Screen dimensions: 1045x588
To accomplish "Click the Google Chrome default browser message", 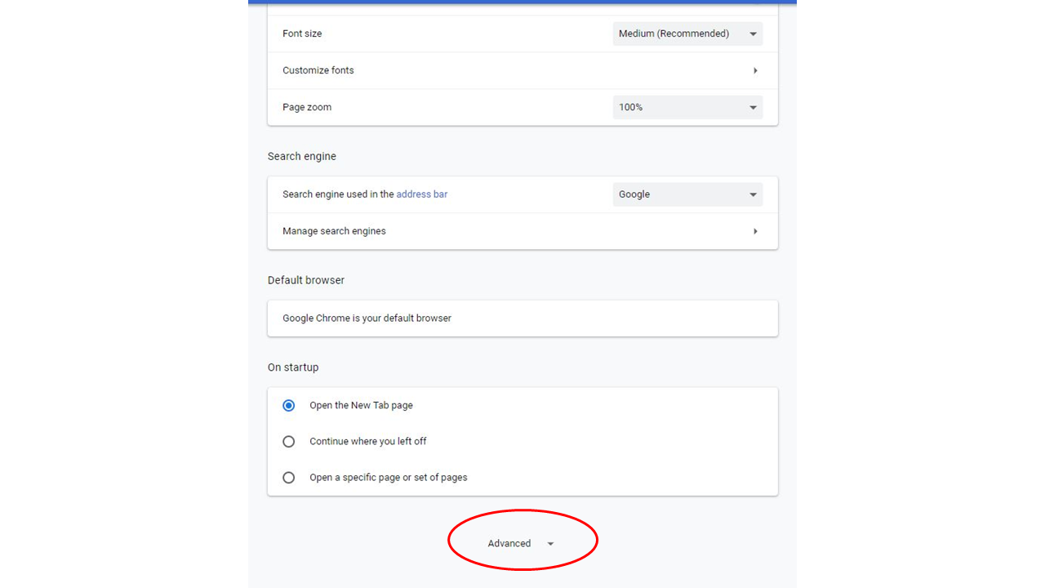I will pyautogui.click(x=367, y=318).
